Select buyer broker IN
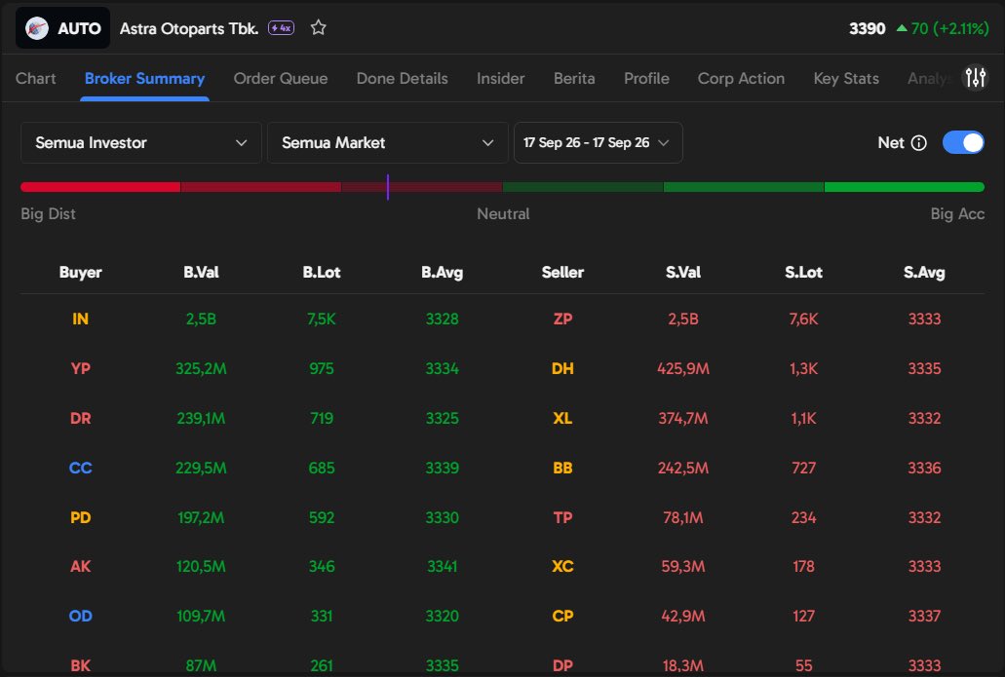This screenshot has width=1005, height=677. (81, 319)
